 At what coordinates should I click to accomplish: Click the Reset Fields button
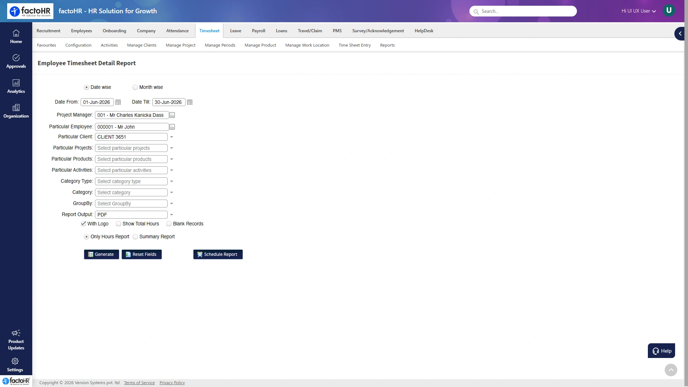142,254
